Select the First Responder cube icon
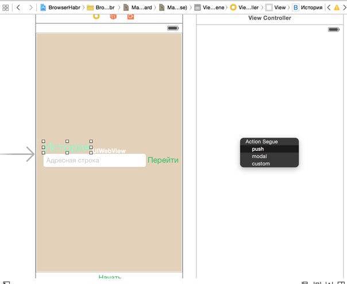Viewport: 347px width, 284px height. [113, 16]
